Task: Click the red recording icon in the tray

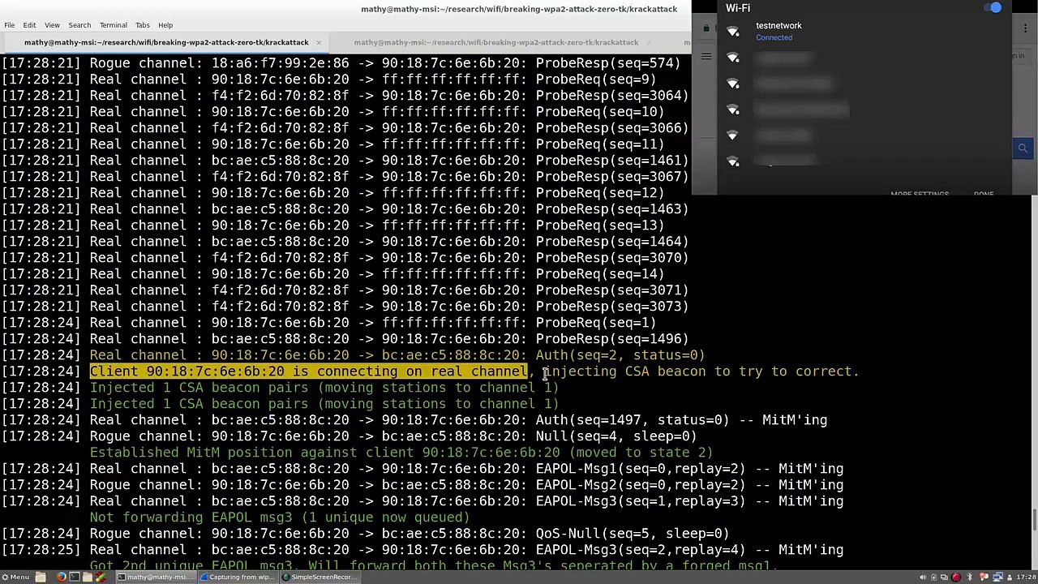Action: pos(956,577)
